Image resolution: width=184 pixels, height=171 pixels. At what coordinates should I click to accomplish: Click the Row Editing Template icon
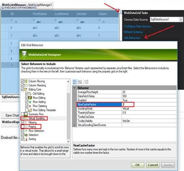pos(30,110)
